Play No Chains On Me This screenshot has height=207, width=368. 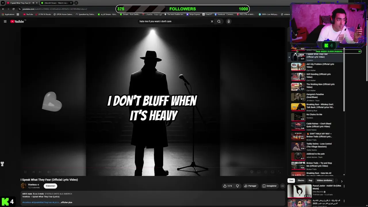pyautogui.click(x=315, y=117)
